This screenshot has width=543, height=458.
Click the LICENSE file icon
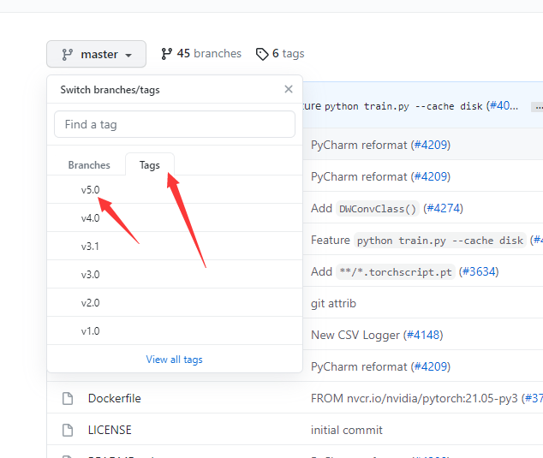point(67,430)
